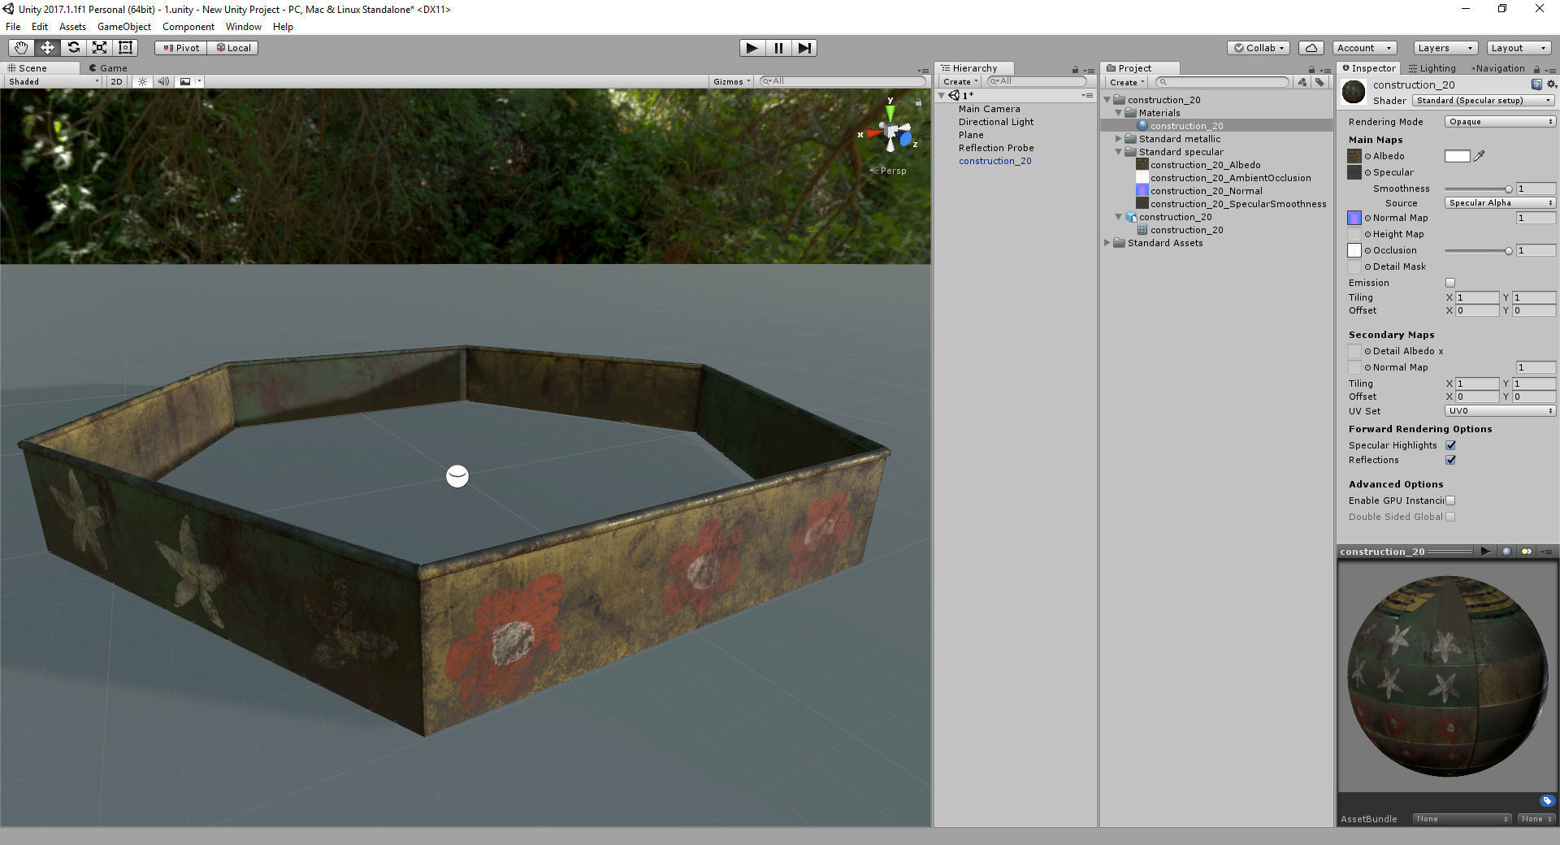This screenshot has width=1560, height=845.
Task: Expand the Standard metallic folder
Action: pos(1119,139)
